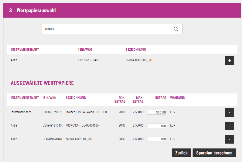Click MIN. BETRAG column header
The image size is (242, 162).
coord(120,100)
